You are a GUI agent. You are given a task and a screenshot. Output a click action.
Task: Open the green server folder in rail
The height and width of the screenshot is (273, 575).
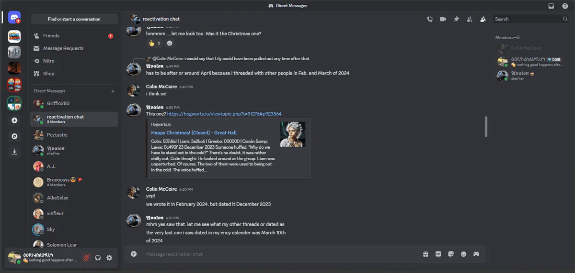point(14,103)
